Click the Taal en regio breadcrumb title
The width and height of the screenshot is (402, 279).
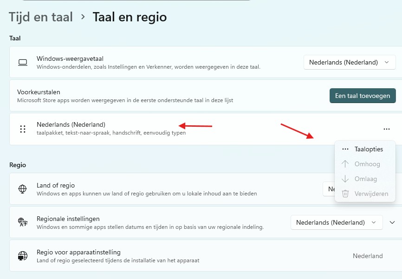[x=130, y=17]
